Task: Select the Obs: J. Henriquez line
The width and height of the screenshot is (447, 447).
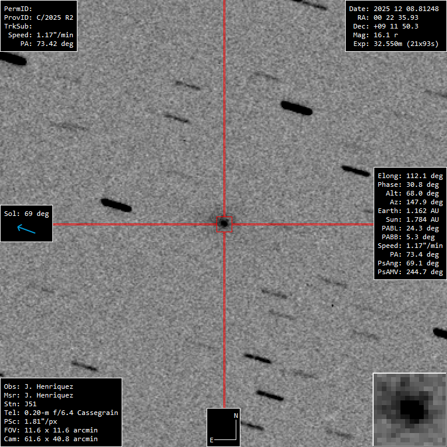Action: coord(38,386)
